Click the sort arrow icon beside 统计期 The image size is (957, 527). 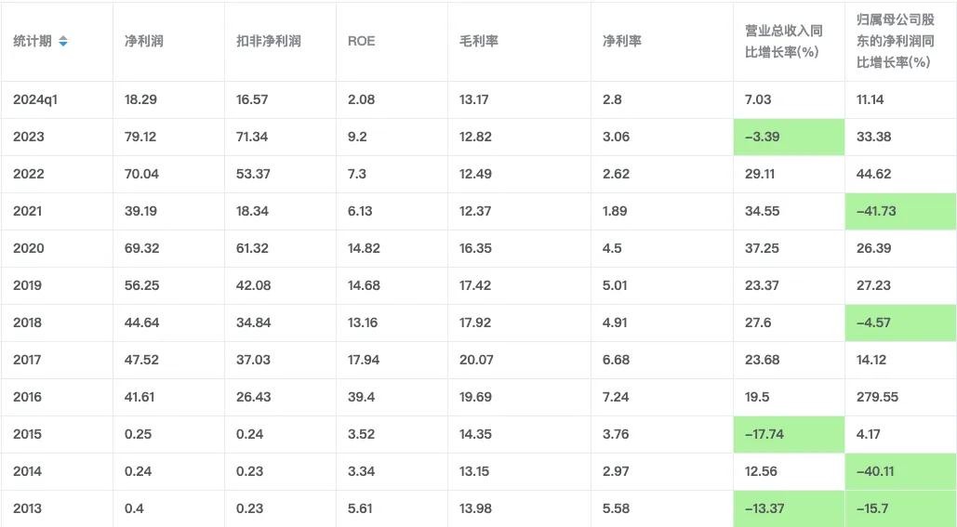tap(63, 42)
